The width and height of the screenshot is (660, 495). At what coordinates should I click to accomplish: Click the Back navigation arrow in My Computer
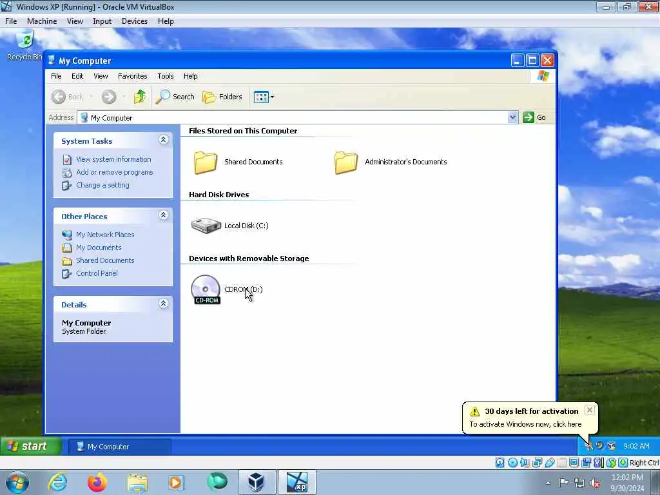(59, 97)
